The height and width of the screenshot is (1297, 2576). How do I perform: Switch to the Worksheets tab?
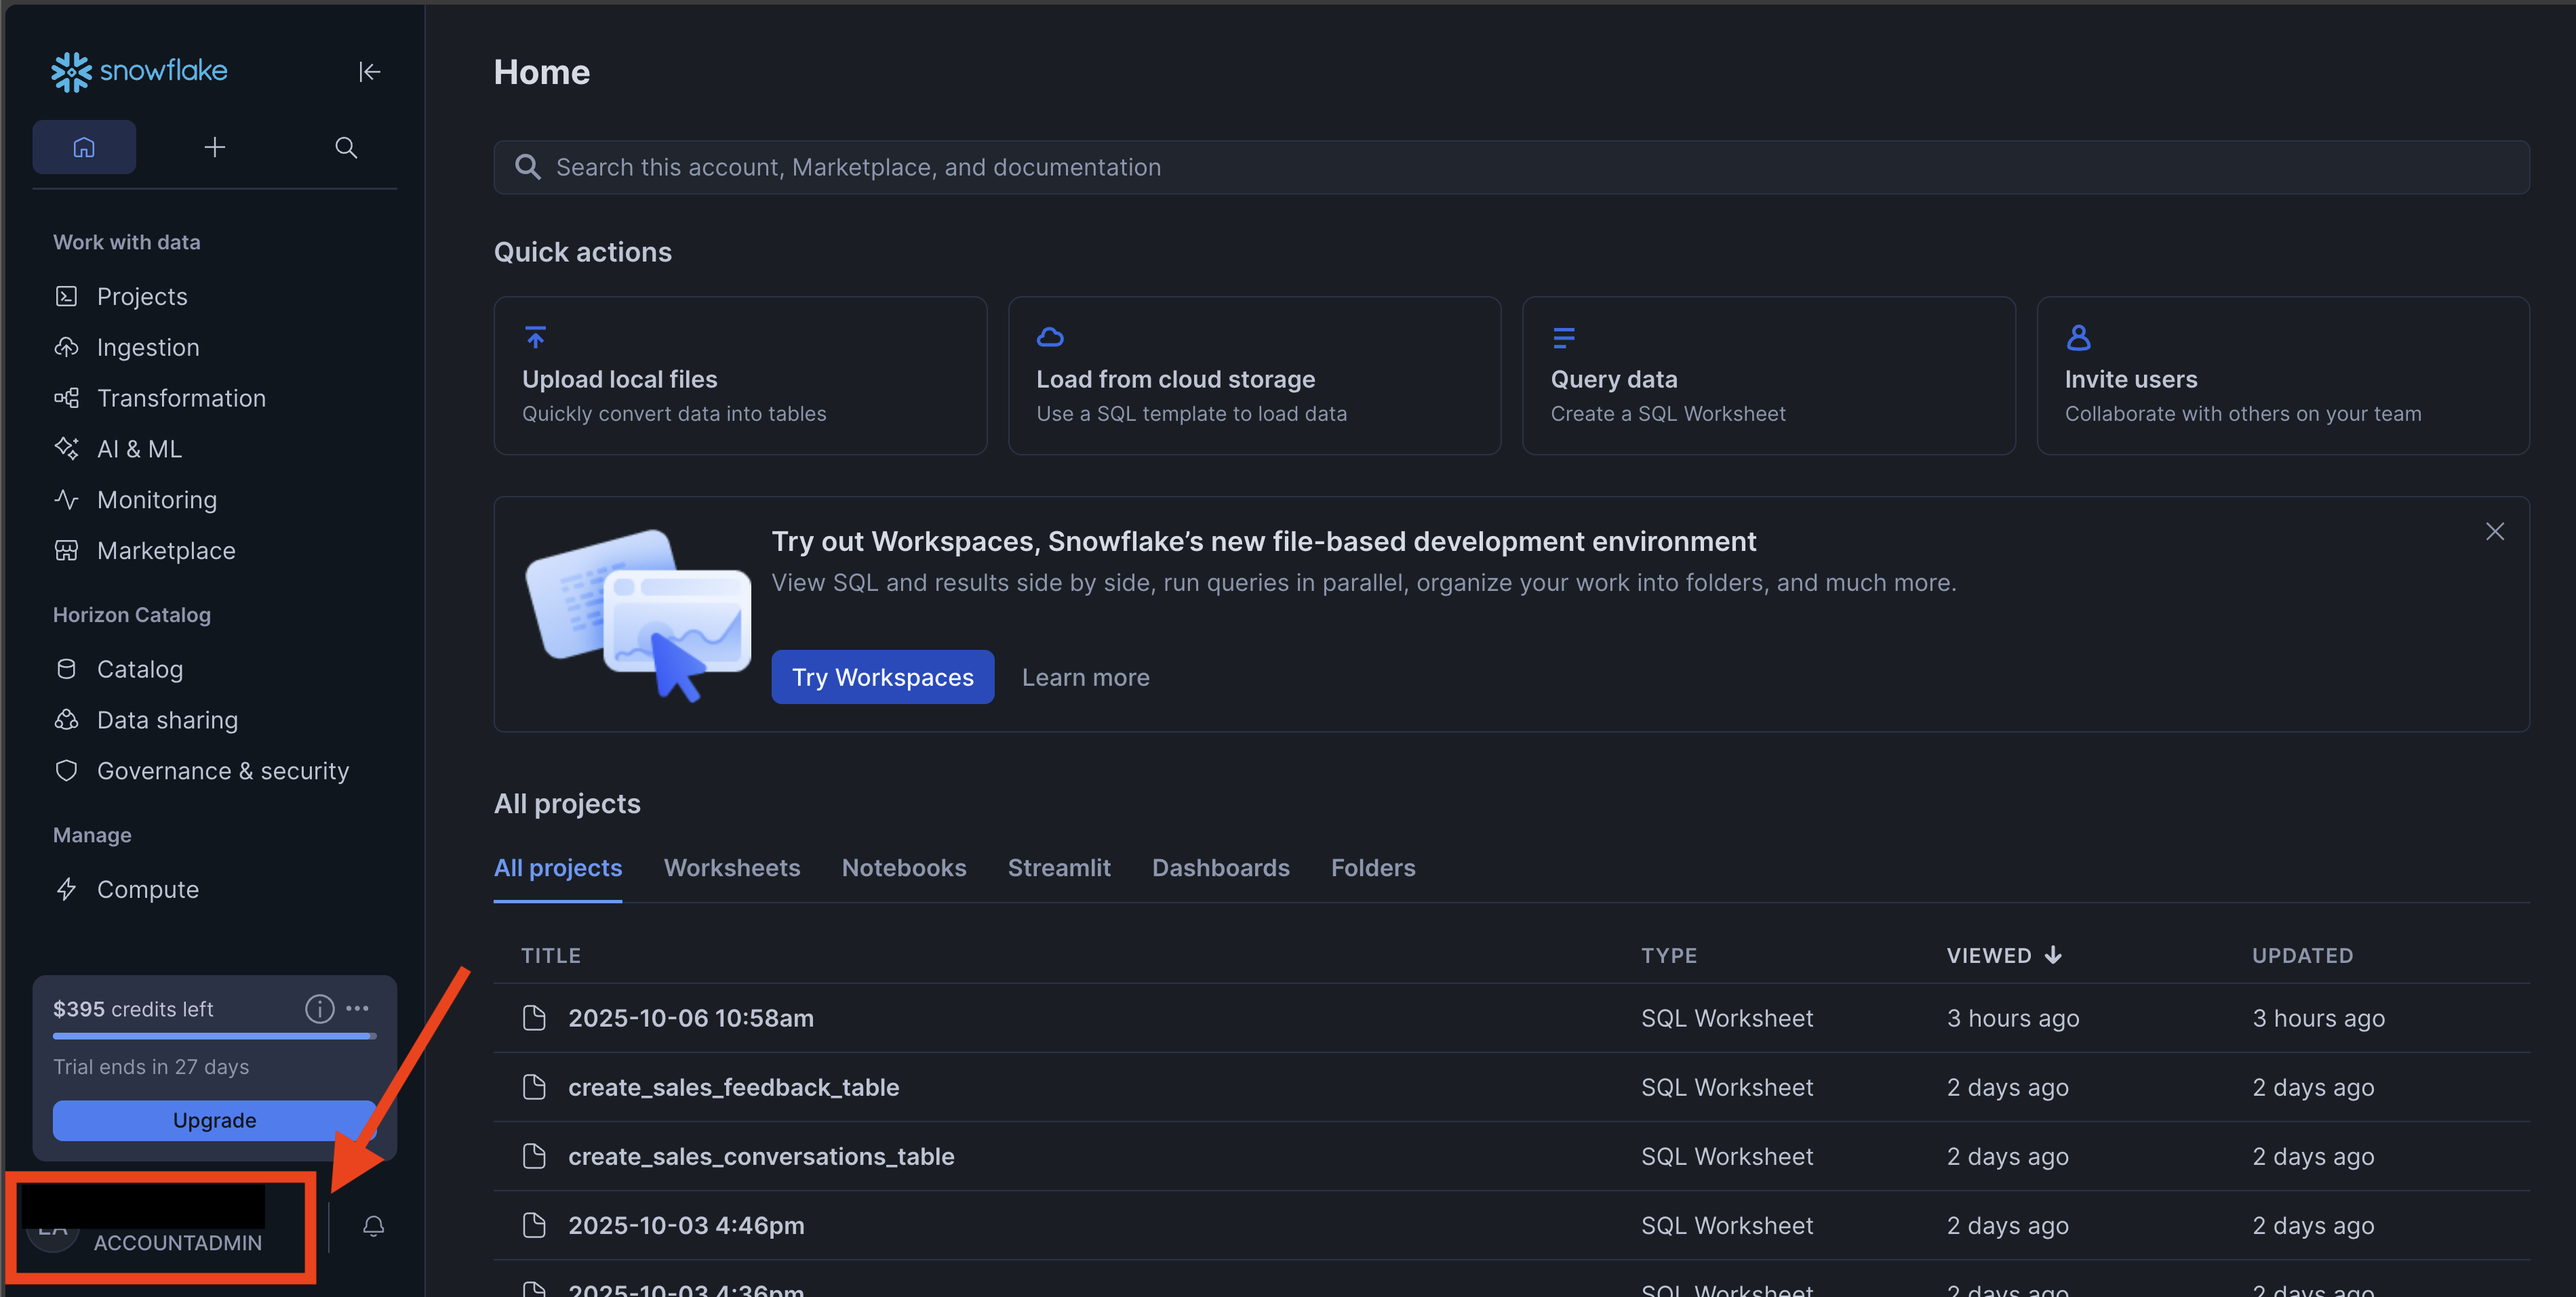point(731,867)
